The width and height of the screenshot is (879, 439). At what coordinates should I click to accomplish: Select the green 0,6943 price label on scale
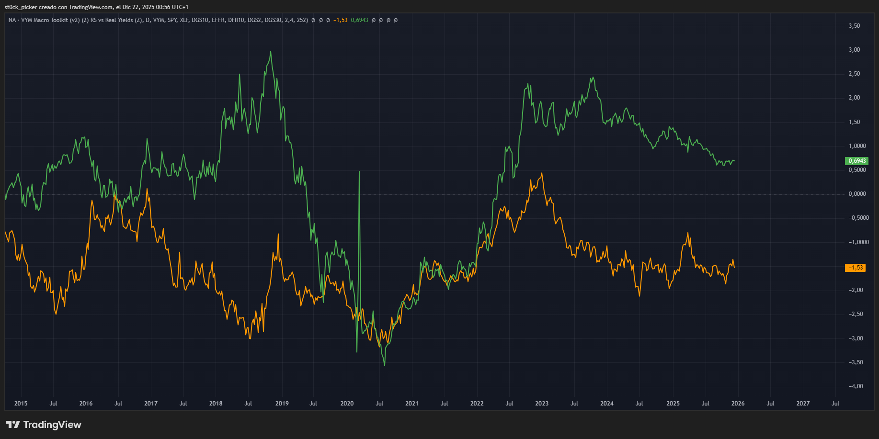[x=857, y=161]
